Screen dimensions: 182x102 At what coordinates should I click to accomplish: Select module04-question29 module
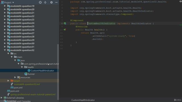22,40
